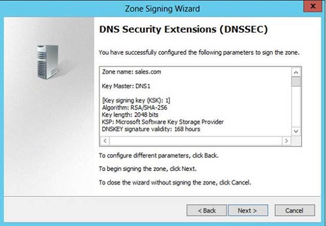
Task: Click the right arrow of horizontal scrollbar
Action: tap(286, 141)
